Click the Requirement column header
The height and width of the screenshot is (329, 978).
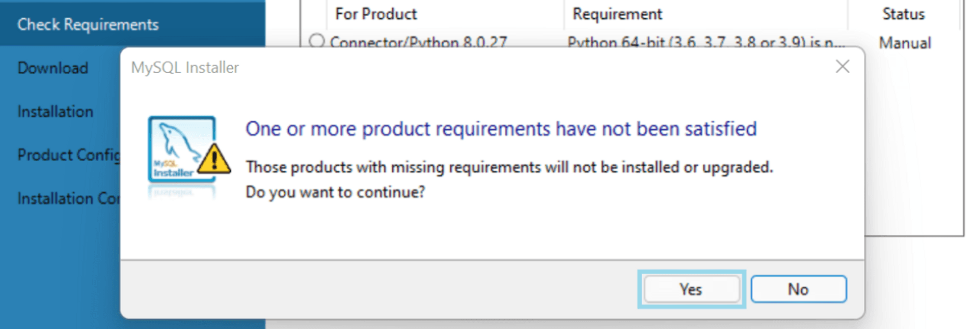[617, 14]
